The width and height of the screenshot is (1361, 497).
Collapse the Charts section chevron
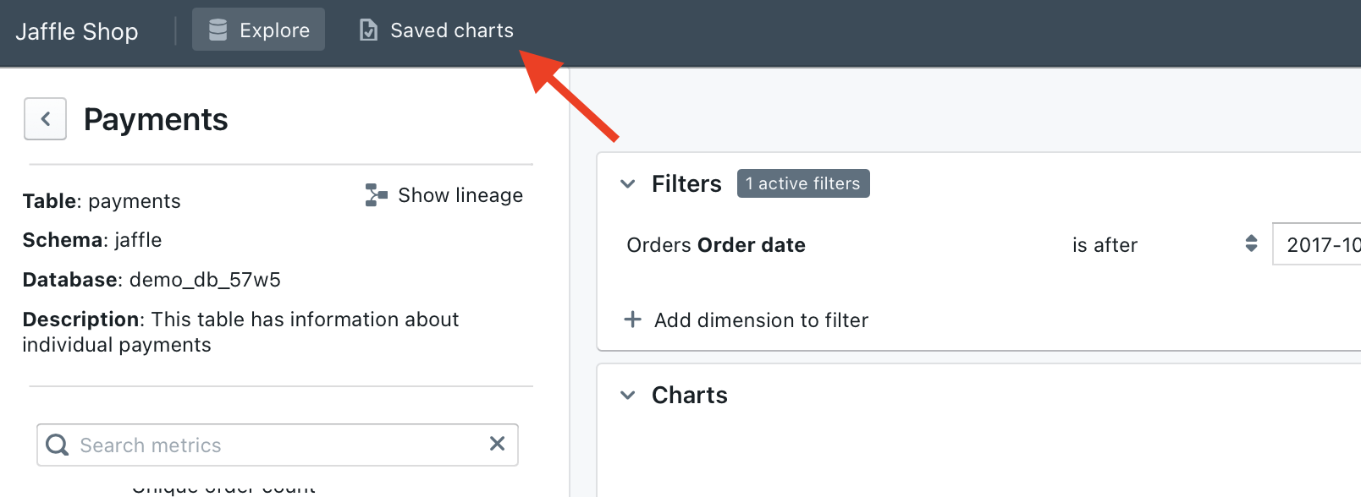[628, 396]
